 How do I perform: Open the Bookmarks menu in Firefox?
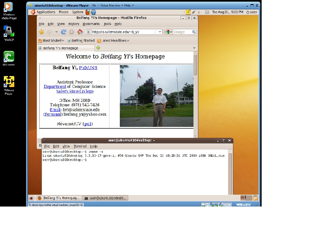pos(91,24)
